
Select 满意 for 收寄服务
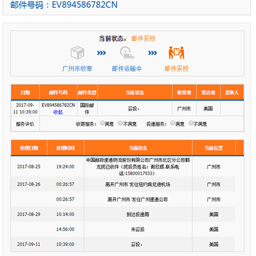(102, 123)
